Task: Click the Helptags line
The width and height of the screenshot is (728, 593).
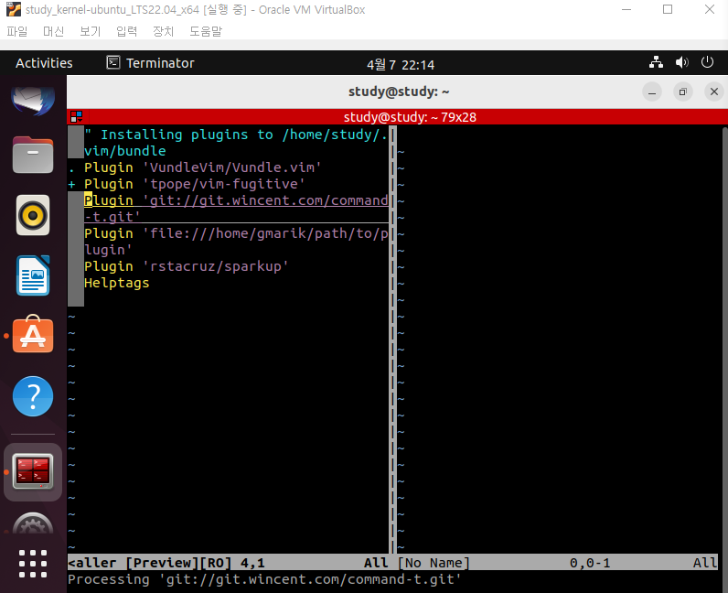Action: 116,283
